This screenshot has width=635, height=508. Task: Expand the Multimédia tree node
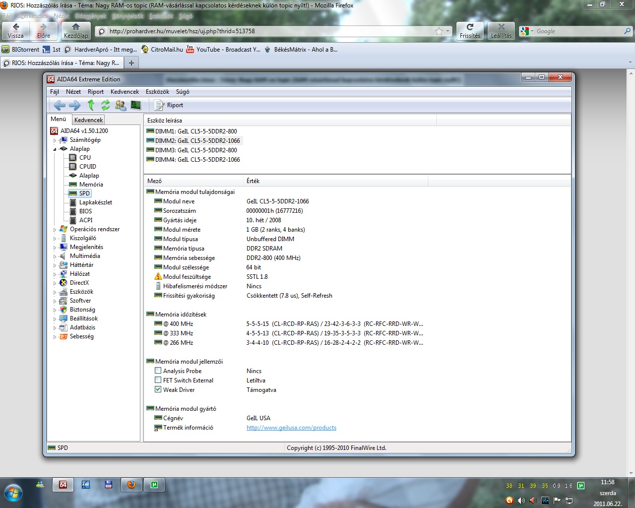(x=55, y=256)
